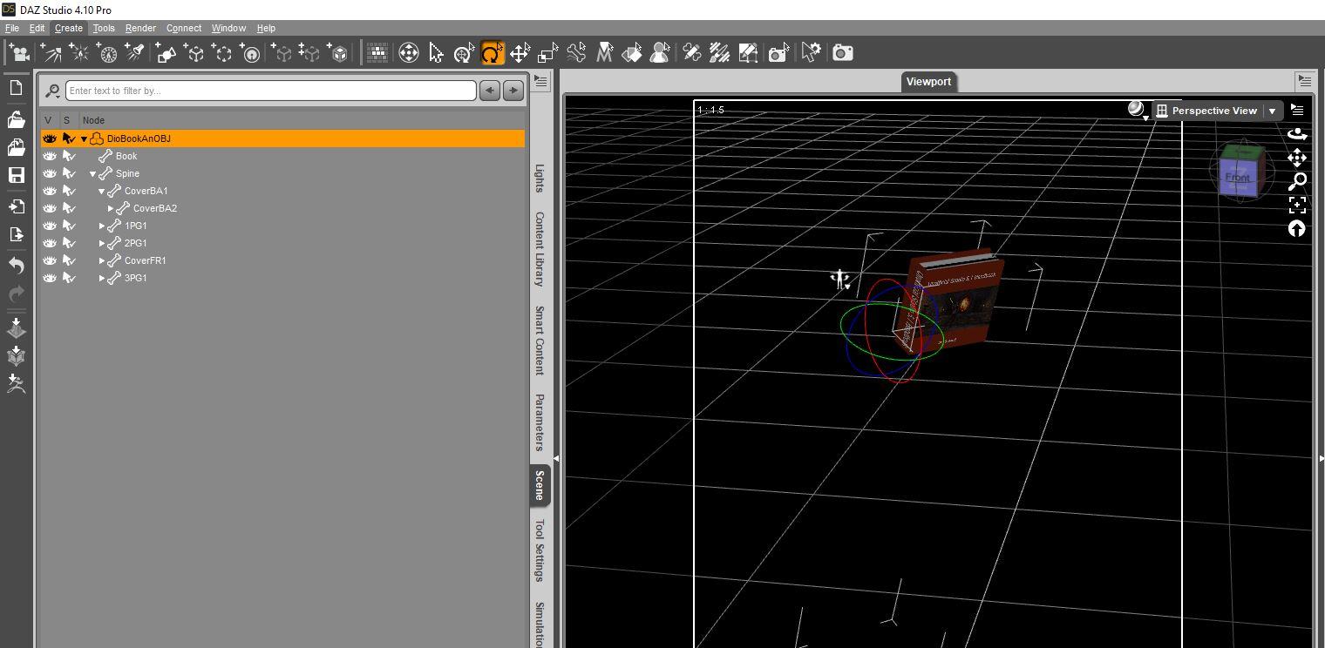The image size is (1325, 648).
Task: Click Undo arrow in left sidebar
Action: (x=16, y=266)
